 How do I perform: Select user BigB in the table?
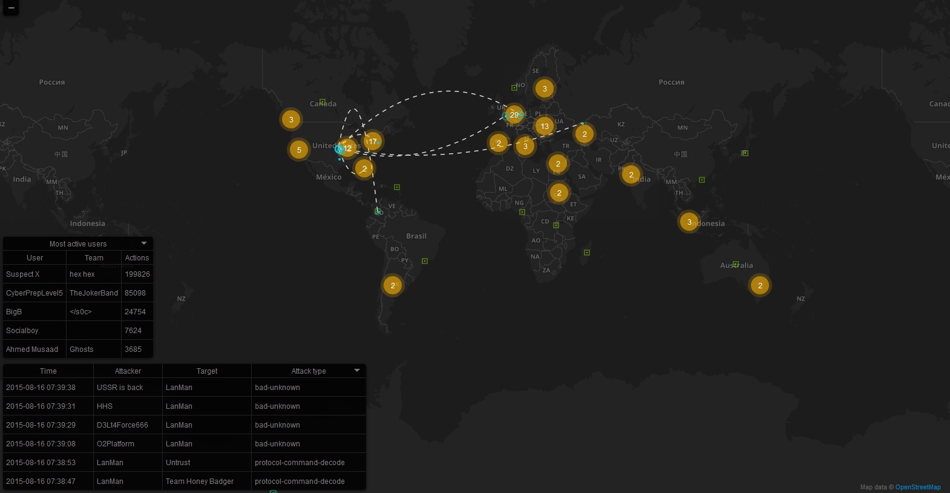pyautogui.click(x=14, y=312)
